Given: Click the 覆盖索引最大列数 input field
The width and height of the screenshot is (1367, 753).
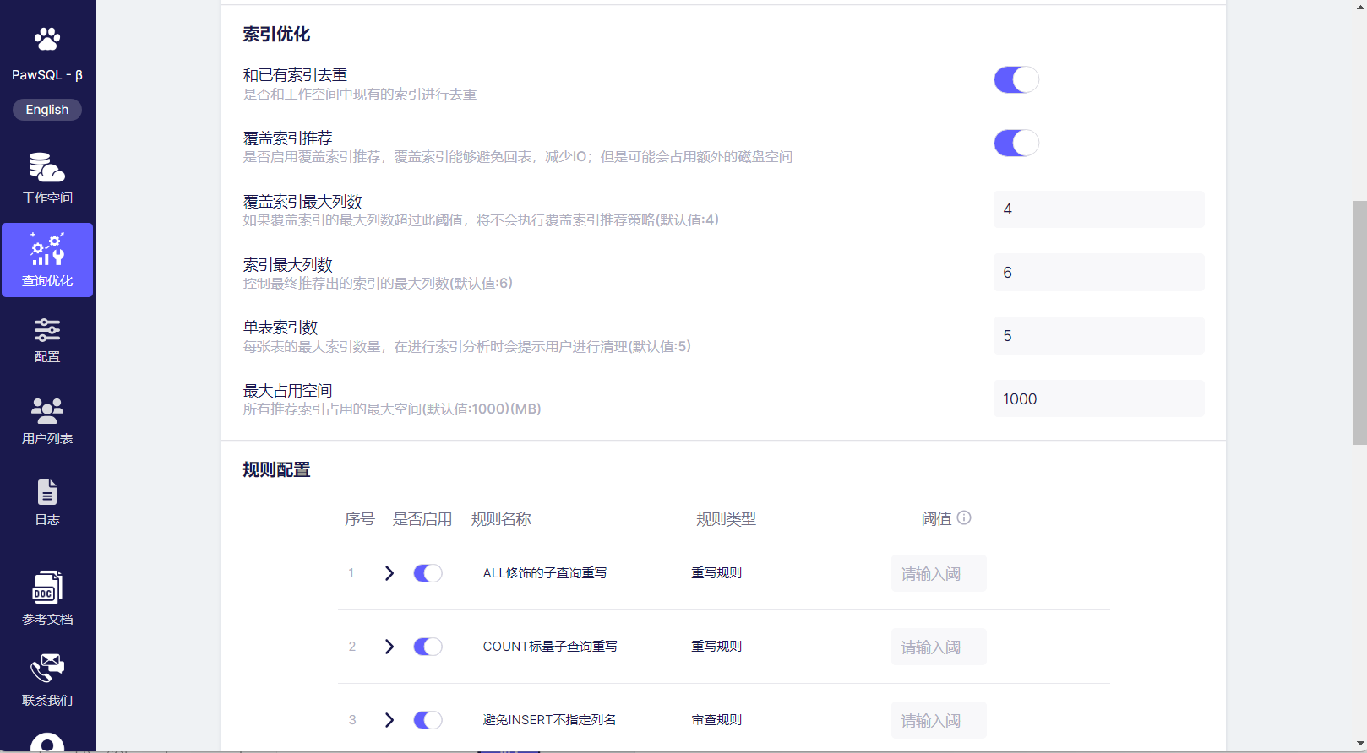Looking at the screenshot, I should [1098, 209].
